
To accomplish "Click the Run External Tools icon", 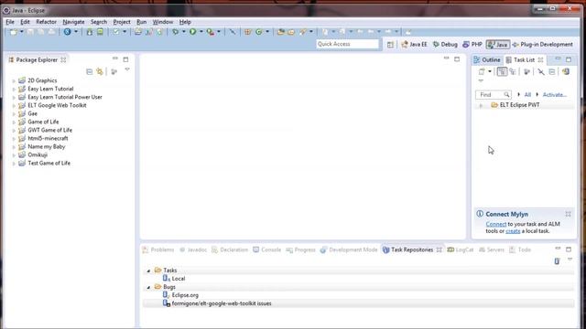I will click(211, 32).
